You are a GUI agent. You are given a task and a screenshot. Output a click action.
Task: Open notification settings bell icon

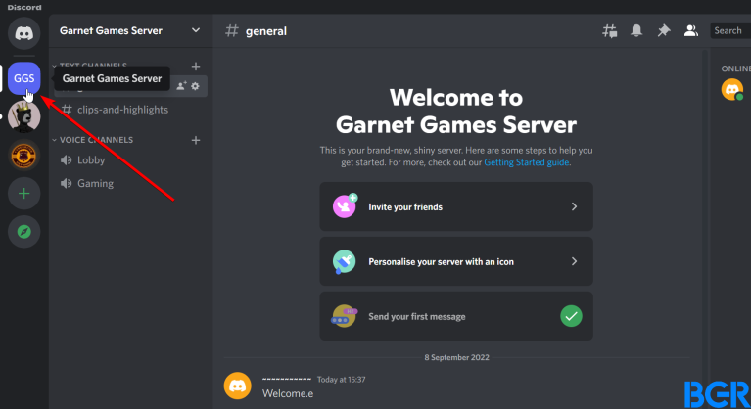pos(636,31)
